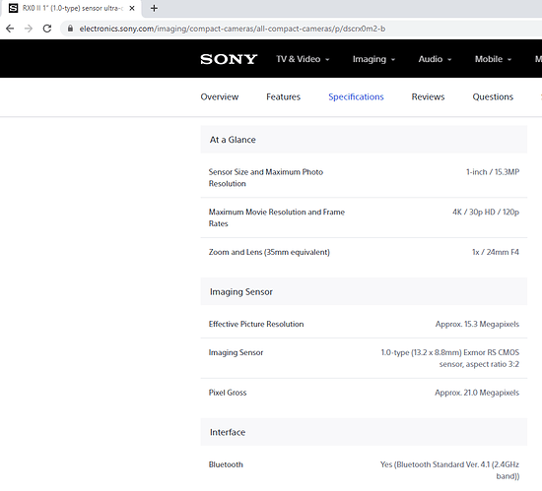Switch to the Features tab
Screen dimensions: 542x491
(x=283, y=97)
